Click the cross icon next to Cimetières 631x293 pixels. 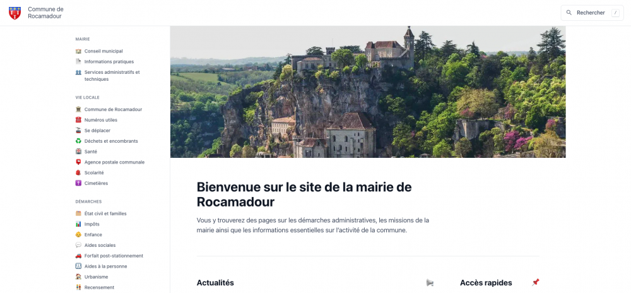coord(78,183)
